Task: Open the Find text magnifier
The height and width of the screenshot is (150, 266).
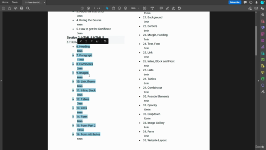Action: [x=28, y=8]
